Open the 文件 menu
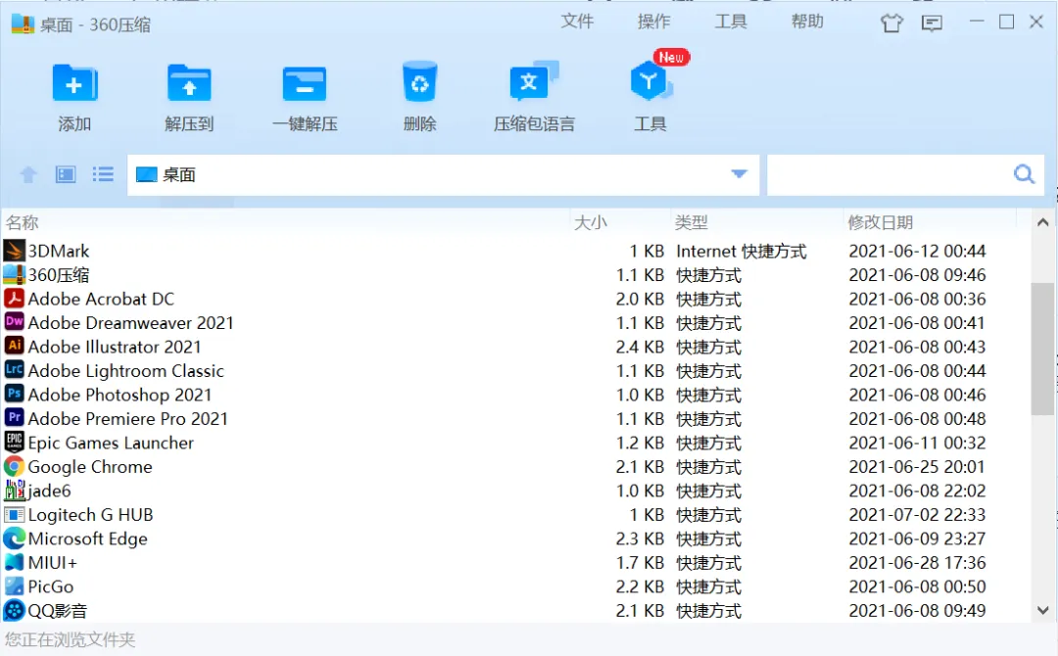 pos(577,22)
